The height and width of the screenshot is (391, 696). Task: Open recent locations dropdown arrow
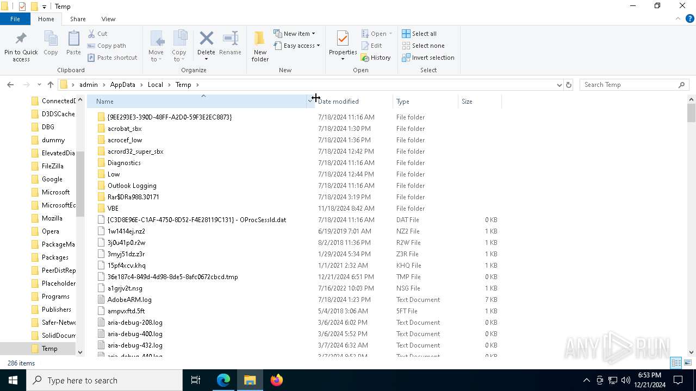(x=39, y=85)
